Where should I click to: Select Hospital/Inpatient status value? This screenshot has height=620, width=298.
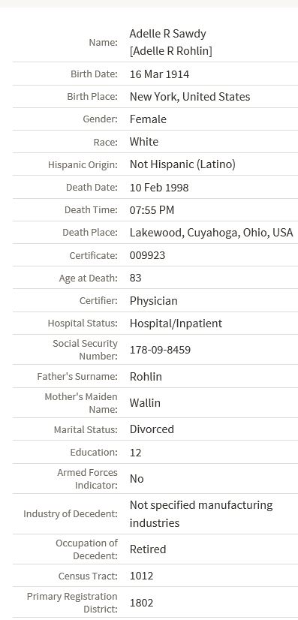pos(176,324)
